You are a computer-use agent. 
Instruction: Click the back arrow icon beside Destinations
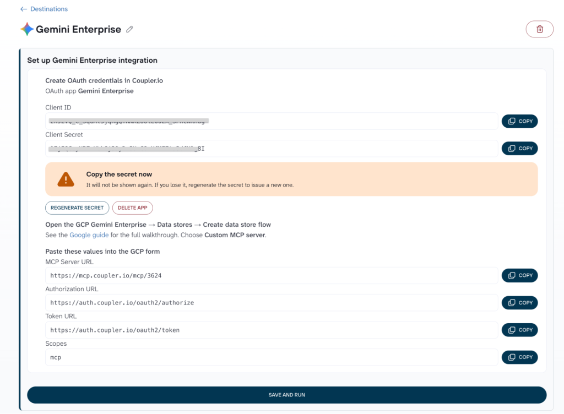click(23, 9)
